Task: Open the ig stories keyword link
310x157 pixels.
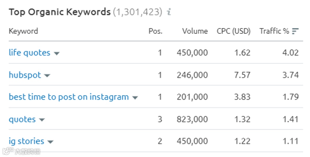Action: pyautogui.click(x=26, y=141)
